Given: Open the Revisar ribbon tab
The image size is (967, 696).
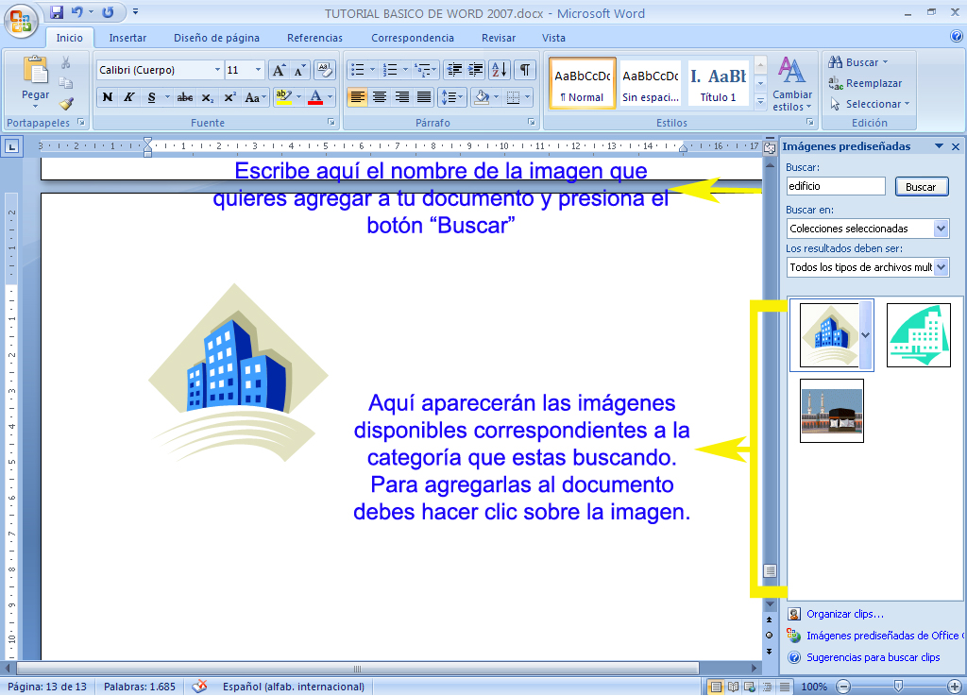Looking at the screenshot, I should 498,38.
